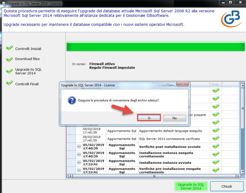Close the main Upgrade to SQL Server window
The width and height of the screenshot is (246, 193).
(240, 2)
